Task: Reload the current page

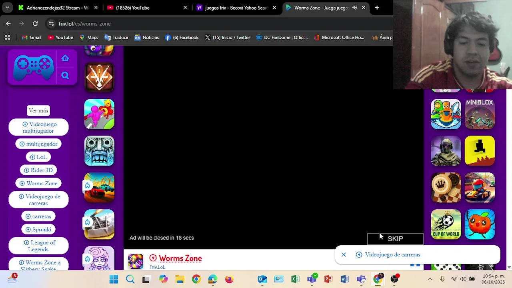Action: (x=35, y=24)
